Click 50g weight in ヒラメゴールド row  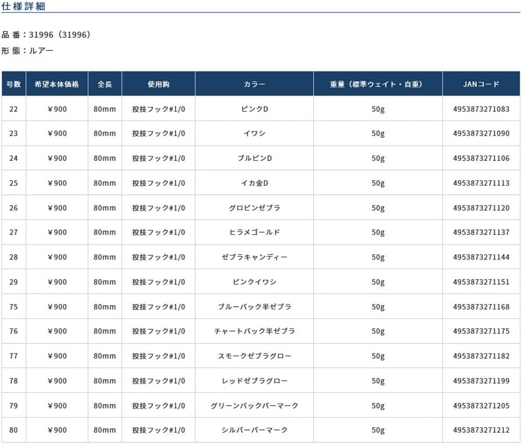(378, 232)
